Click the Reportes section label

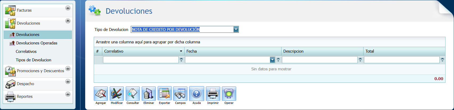click(25, 97)
